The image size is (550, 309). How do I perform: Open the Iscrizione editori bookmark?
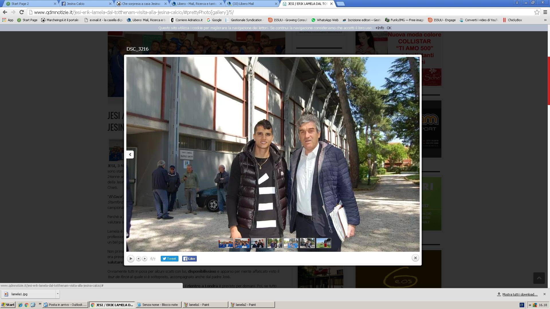click(362, 20)
